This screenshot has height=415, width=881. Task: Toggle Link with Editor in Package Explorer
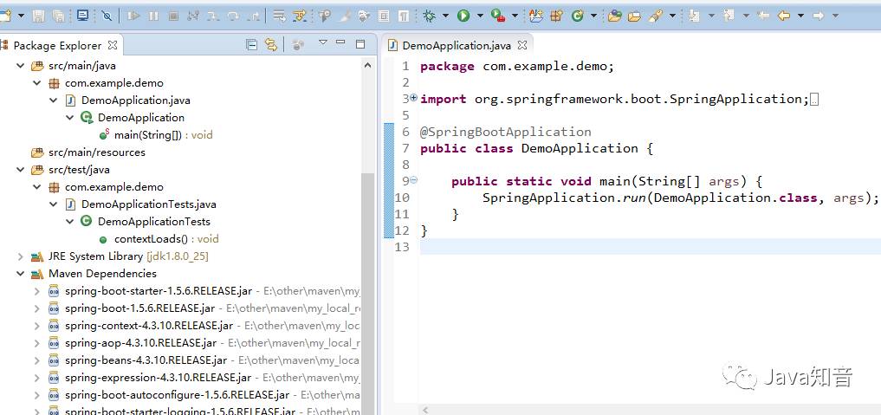[x=271, y=45]
